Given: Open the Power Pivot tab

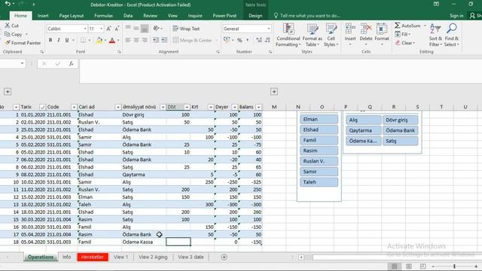Looking at the screenshot, I should [224, 16].
